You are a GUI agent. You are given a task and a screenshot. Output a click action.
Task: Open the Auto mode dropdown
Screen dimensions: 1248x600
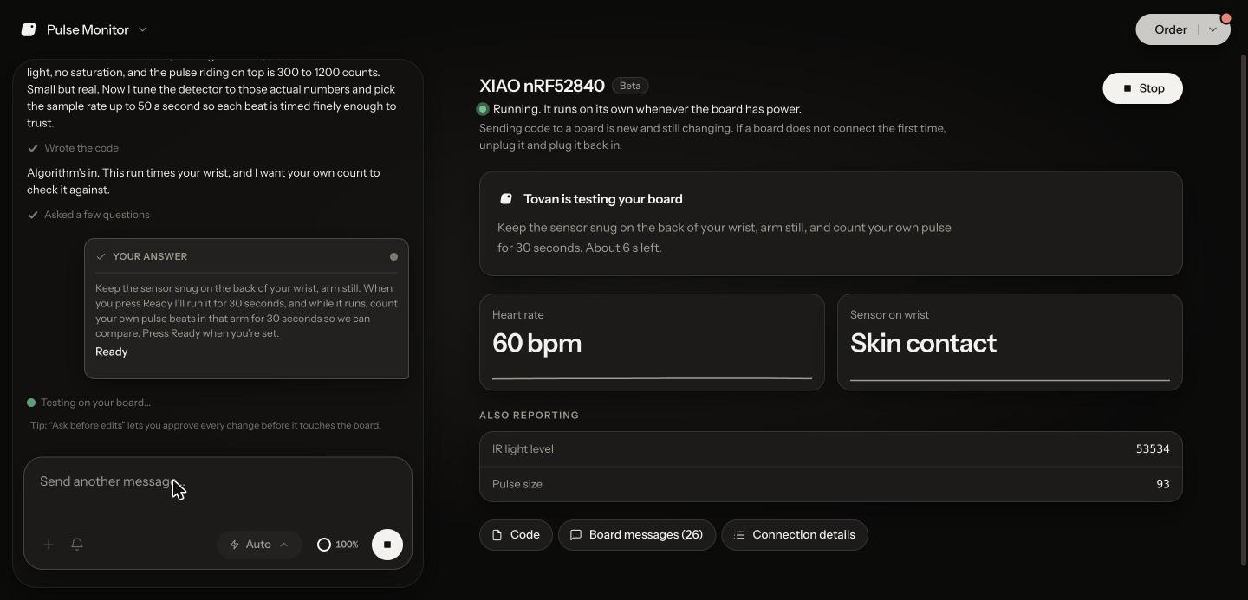tap(259, 545)
